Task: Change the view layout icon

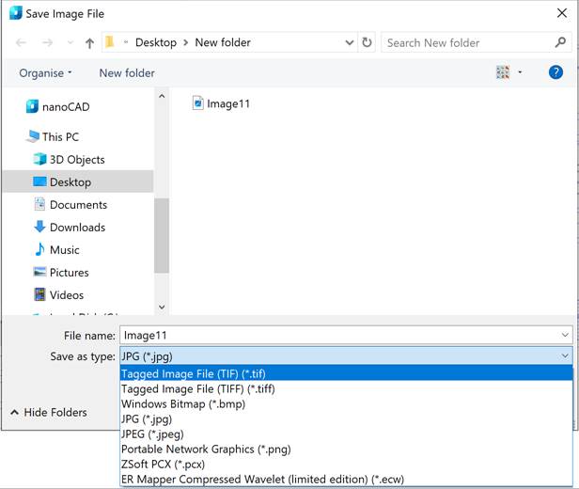Action: coord(503,72)
